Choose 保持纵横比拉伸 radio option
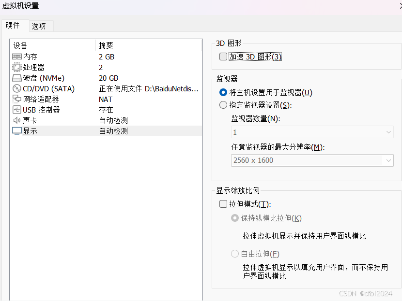The width and height of the screenshot is (402, 301). [235, 218]
